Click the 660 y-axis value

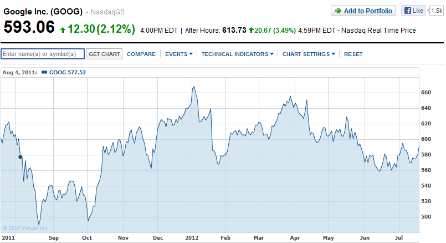pos(426,93)
